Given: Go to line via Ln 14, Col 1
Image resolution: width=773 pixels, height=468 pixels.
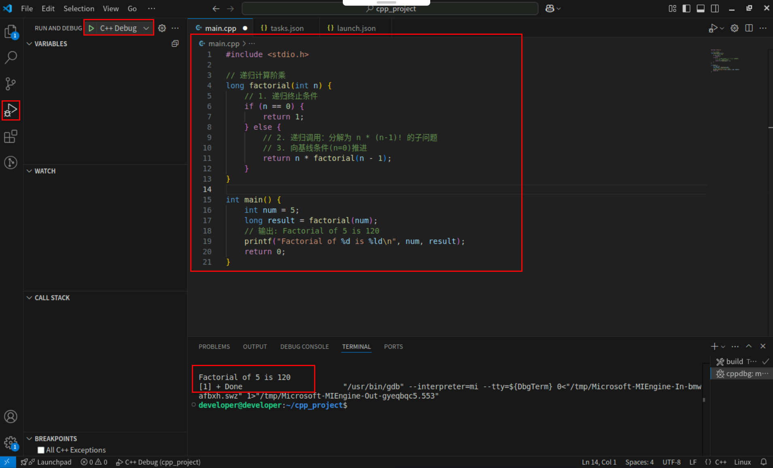Looking at the screenshot, I should pyautogui.click(x=599, y=462).
